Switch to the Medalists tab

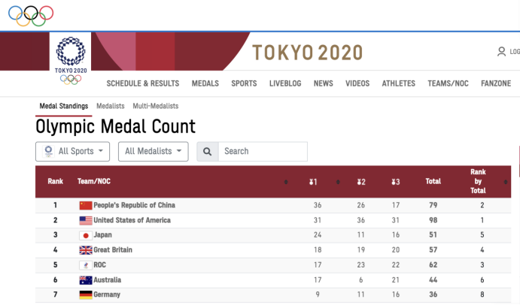(x=111, y=106)
